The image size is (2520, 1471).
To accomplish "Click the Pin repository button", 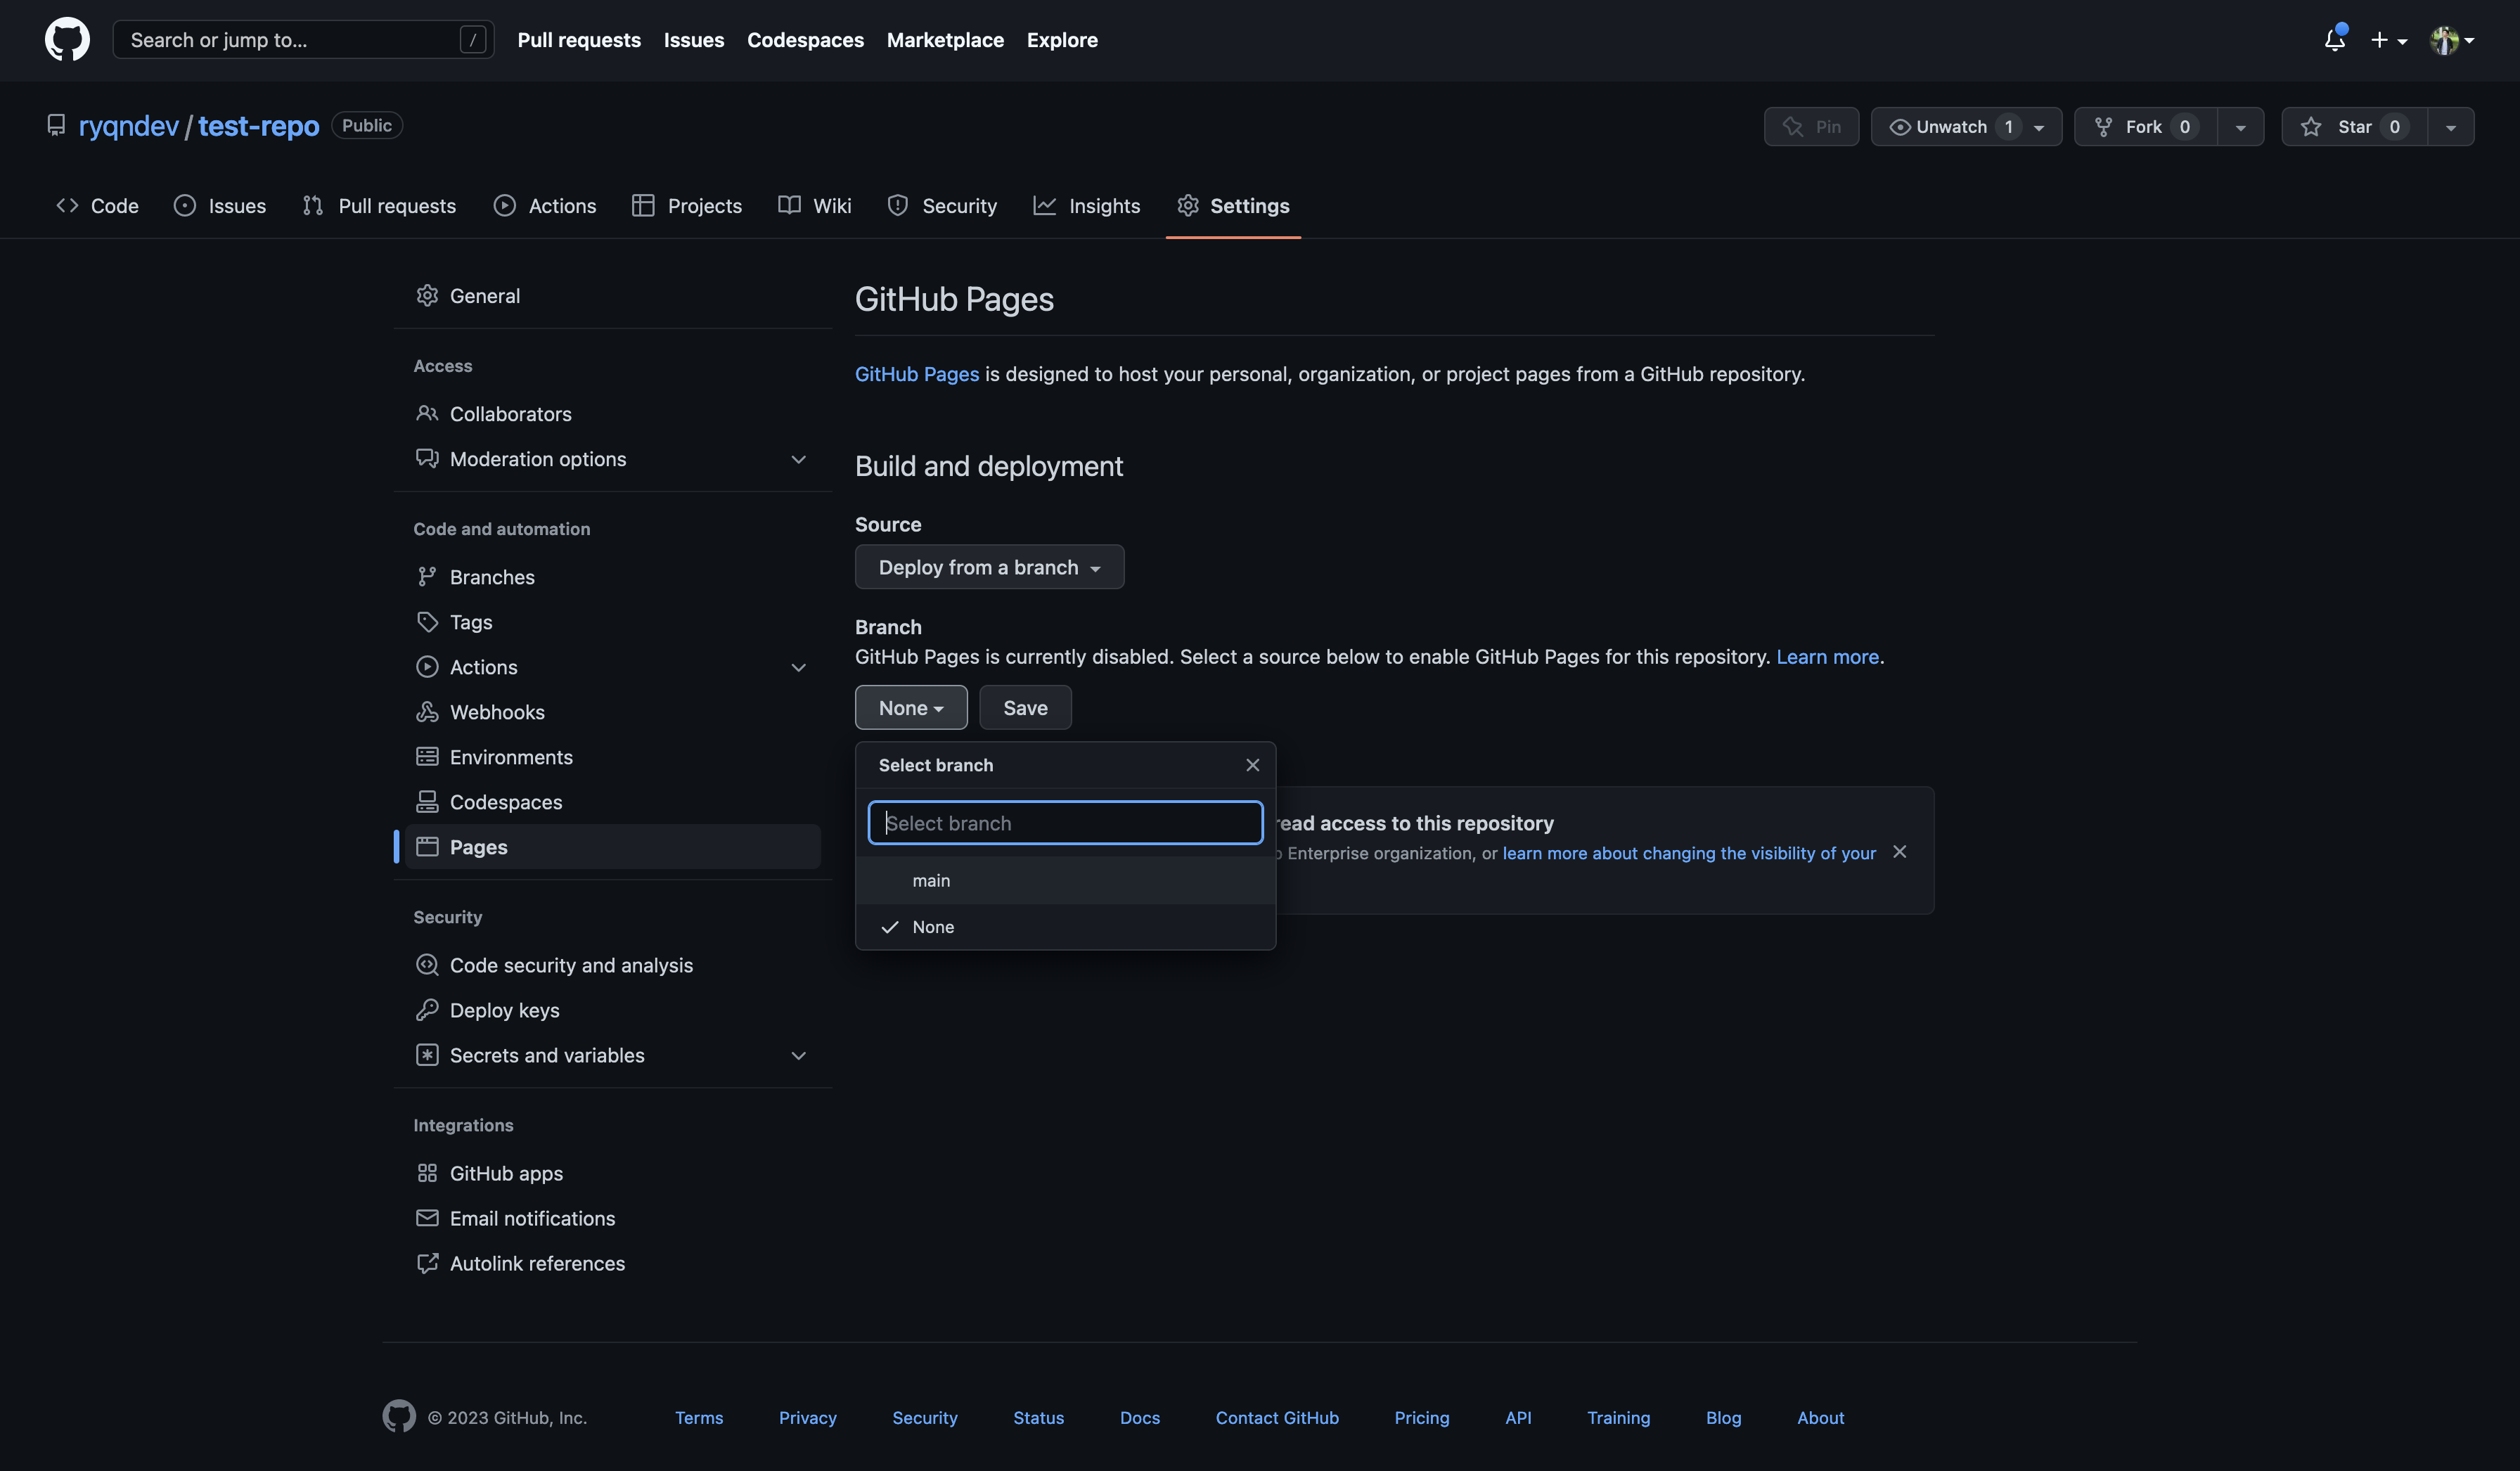I will 1811,127.
